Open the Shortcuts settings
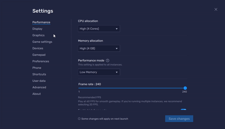225x129 pixels. pos(39,74)
